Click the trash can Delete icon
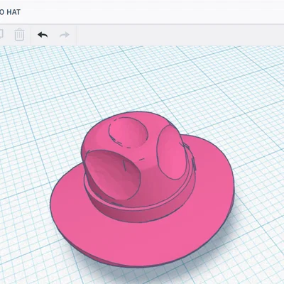 [19, 35]
